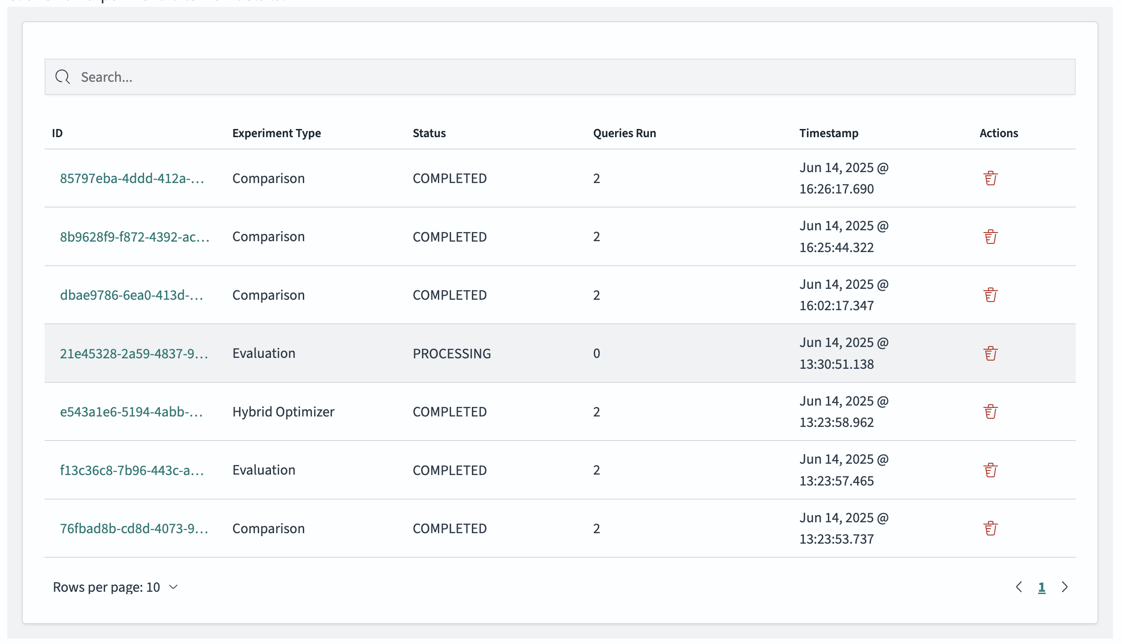Open the Rows per page dropdown
This screenshot has width=1123, height=644.
(x=115, y=587)
